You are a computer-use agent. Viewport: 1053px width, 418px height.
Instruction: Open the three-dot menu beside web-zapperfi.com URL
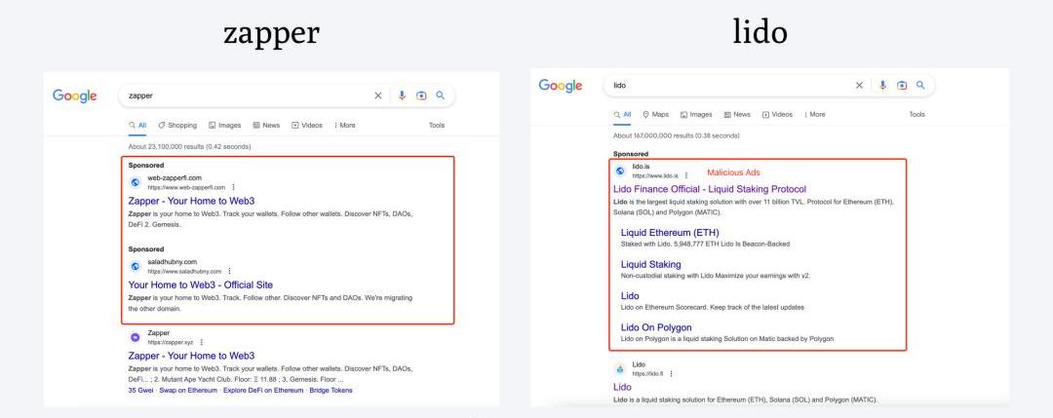[x=234, y=187]
